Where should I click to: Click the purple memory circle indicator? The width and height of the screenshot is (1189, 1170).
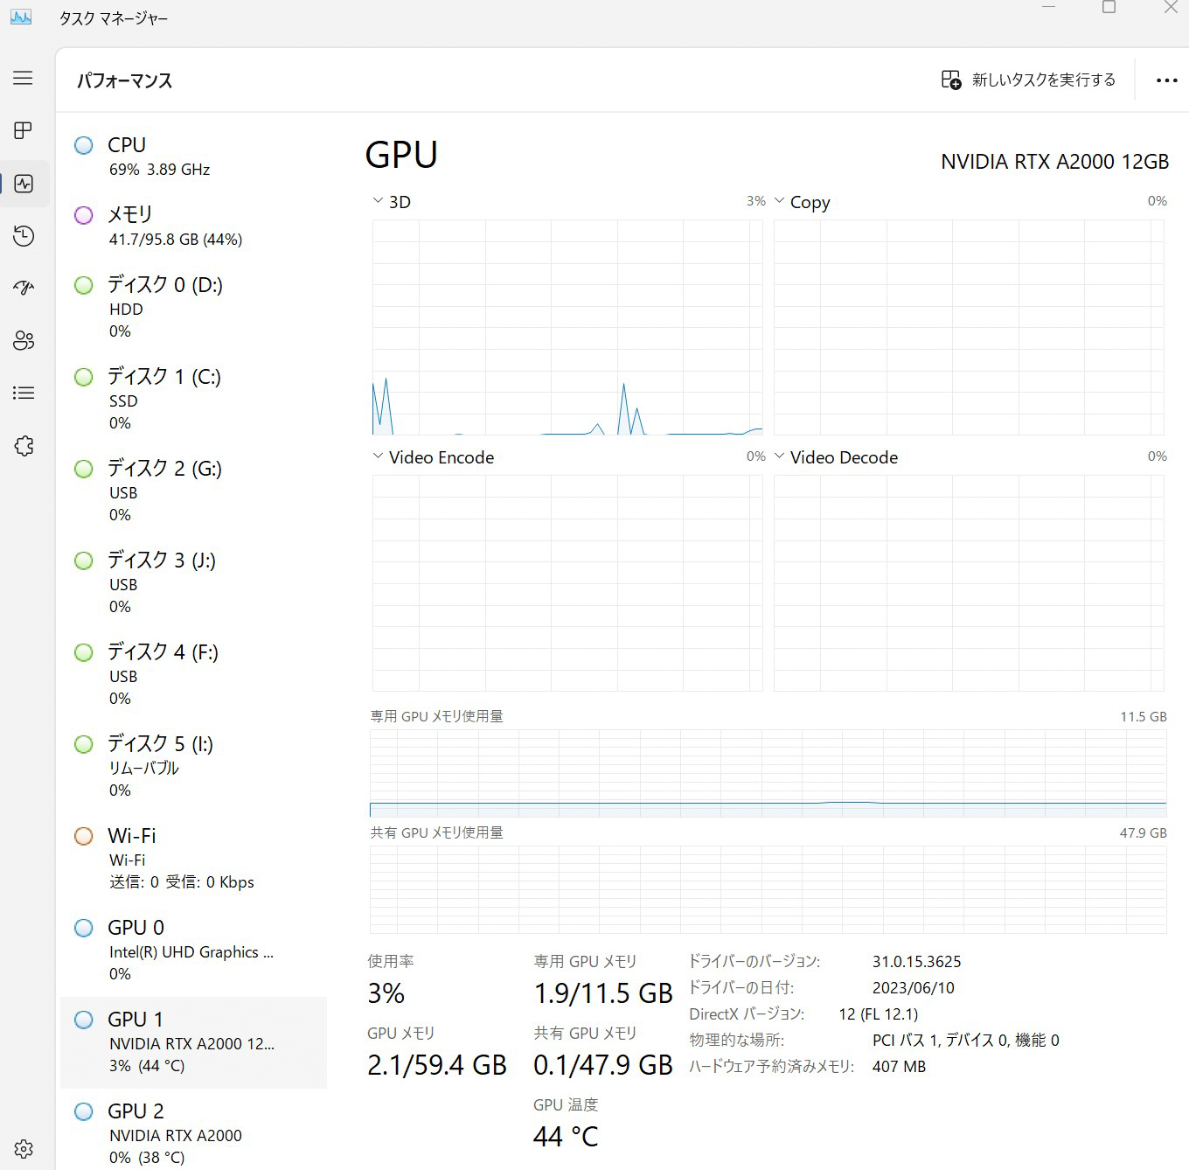[84, 215]
